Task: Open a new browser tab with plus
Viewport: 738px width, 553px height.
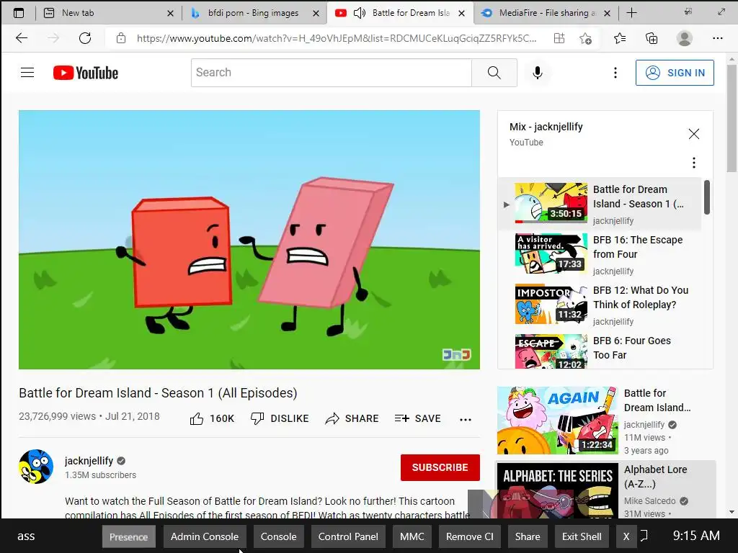Action: pos(631,13)
